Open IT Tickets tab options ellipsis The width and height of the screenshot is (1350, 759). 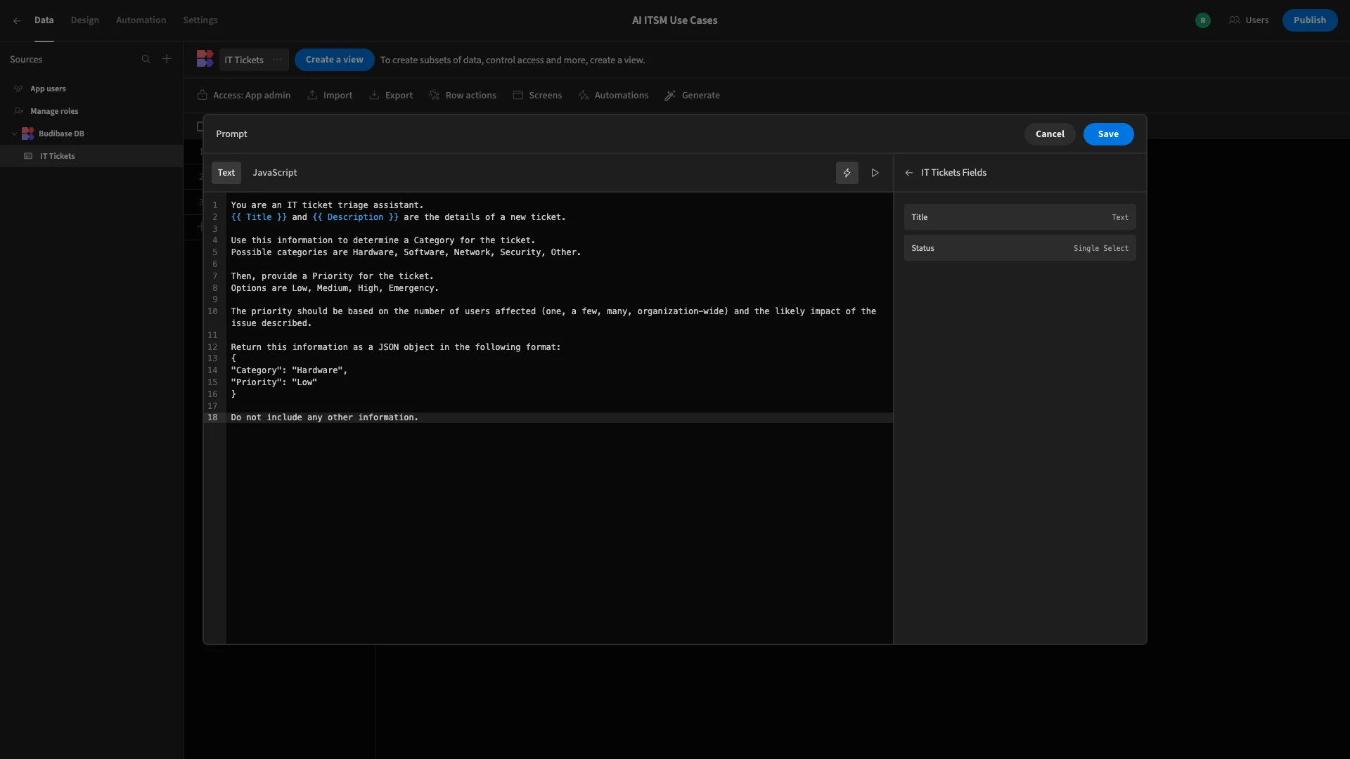(x=277, y=60)
